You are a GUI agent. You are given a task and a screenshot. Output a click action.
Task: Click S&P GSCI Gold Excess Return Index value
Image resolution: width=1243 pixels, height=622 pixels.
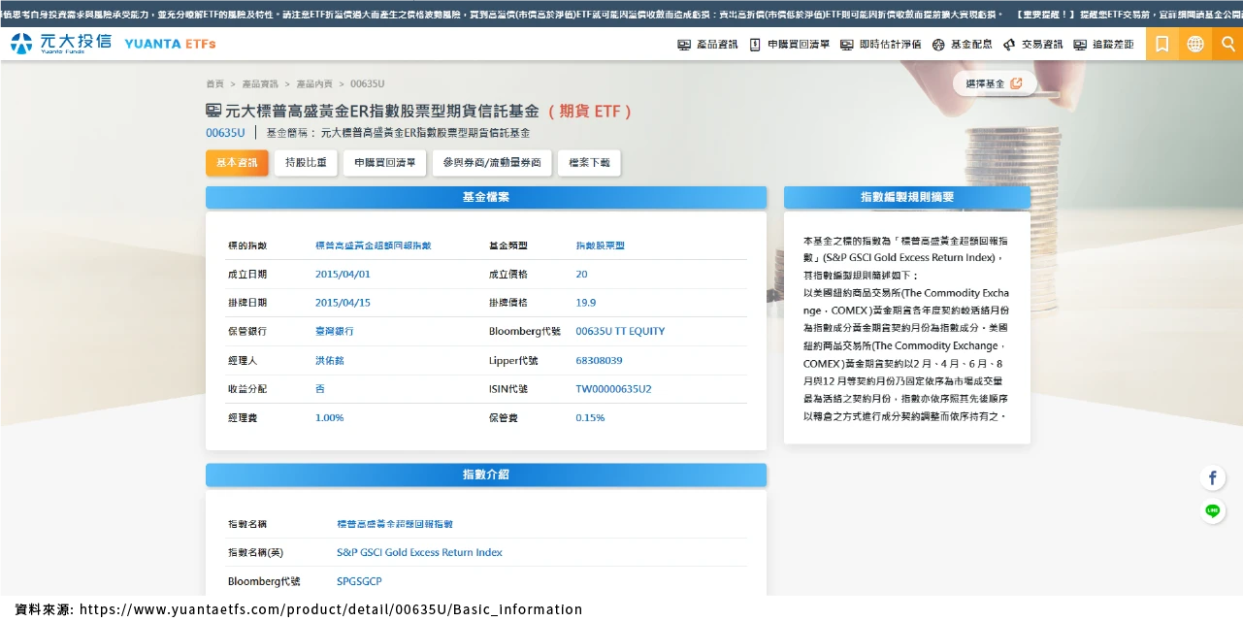pyautogui.click(x=419, y=553)
